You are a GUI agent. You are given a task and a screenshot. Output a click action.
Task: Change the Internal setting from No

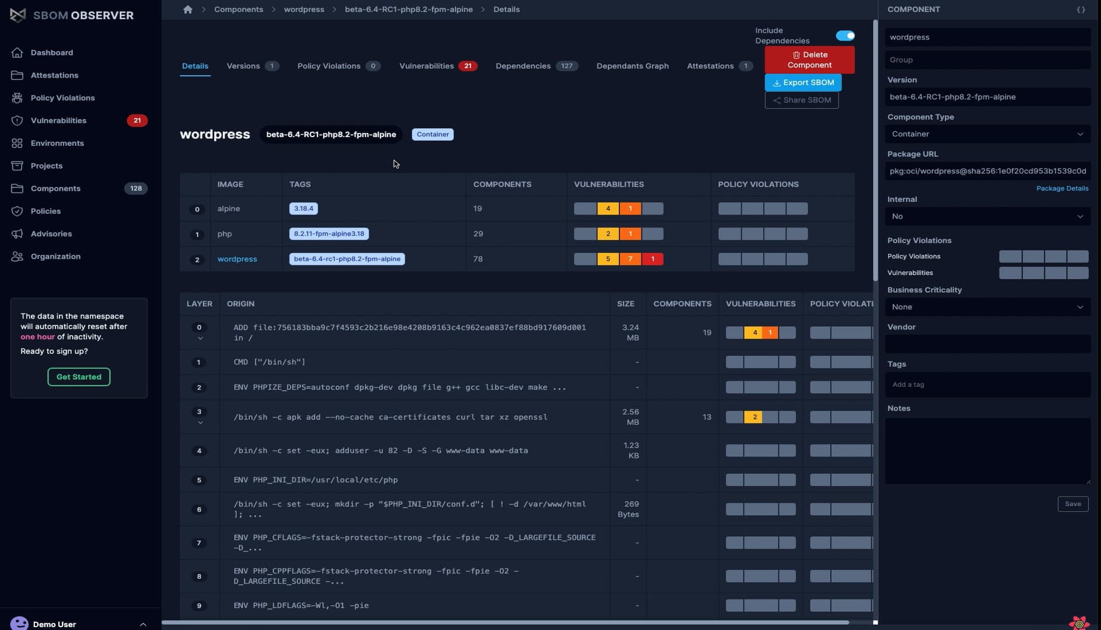(987, 216)
